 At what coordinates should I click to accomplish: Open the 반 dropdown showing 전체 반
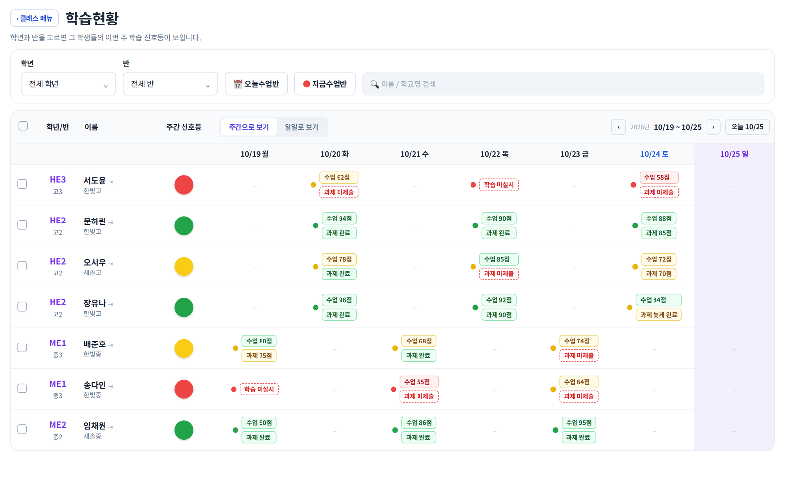(x=170, y=84)
